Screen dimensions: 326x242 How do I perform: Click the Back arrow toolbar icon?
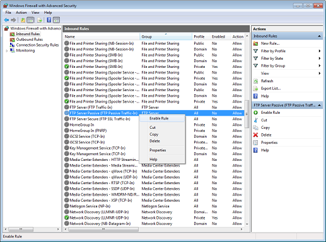(x=6, y=20)
